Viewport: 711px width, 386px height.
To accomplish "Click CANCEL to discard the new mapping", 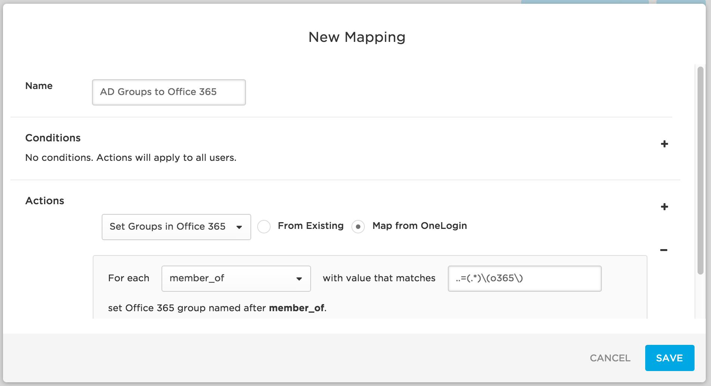I will pos(610,358).
